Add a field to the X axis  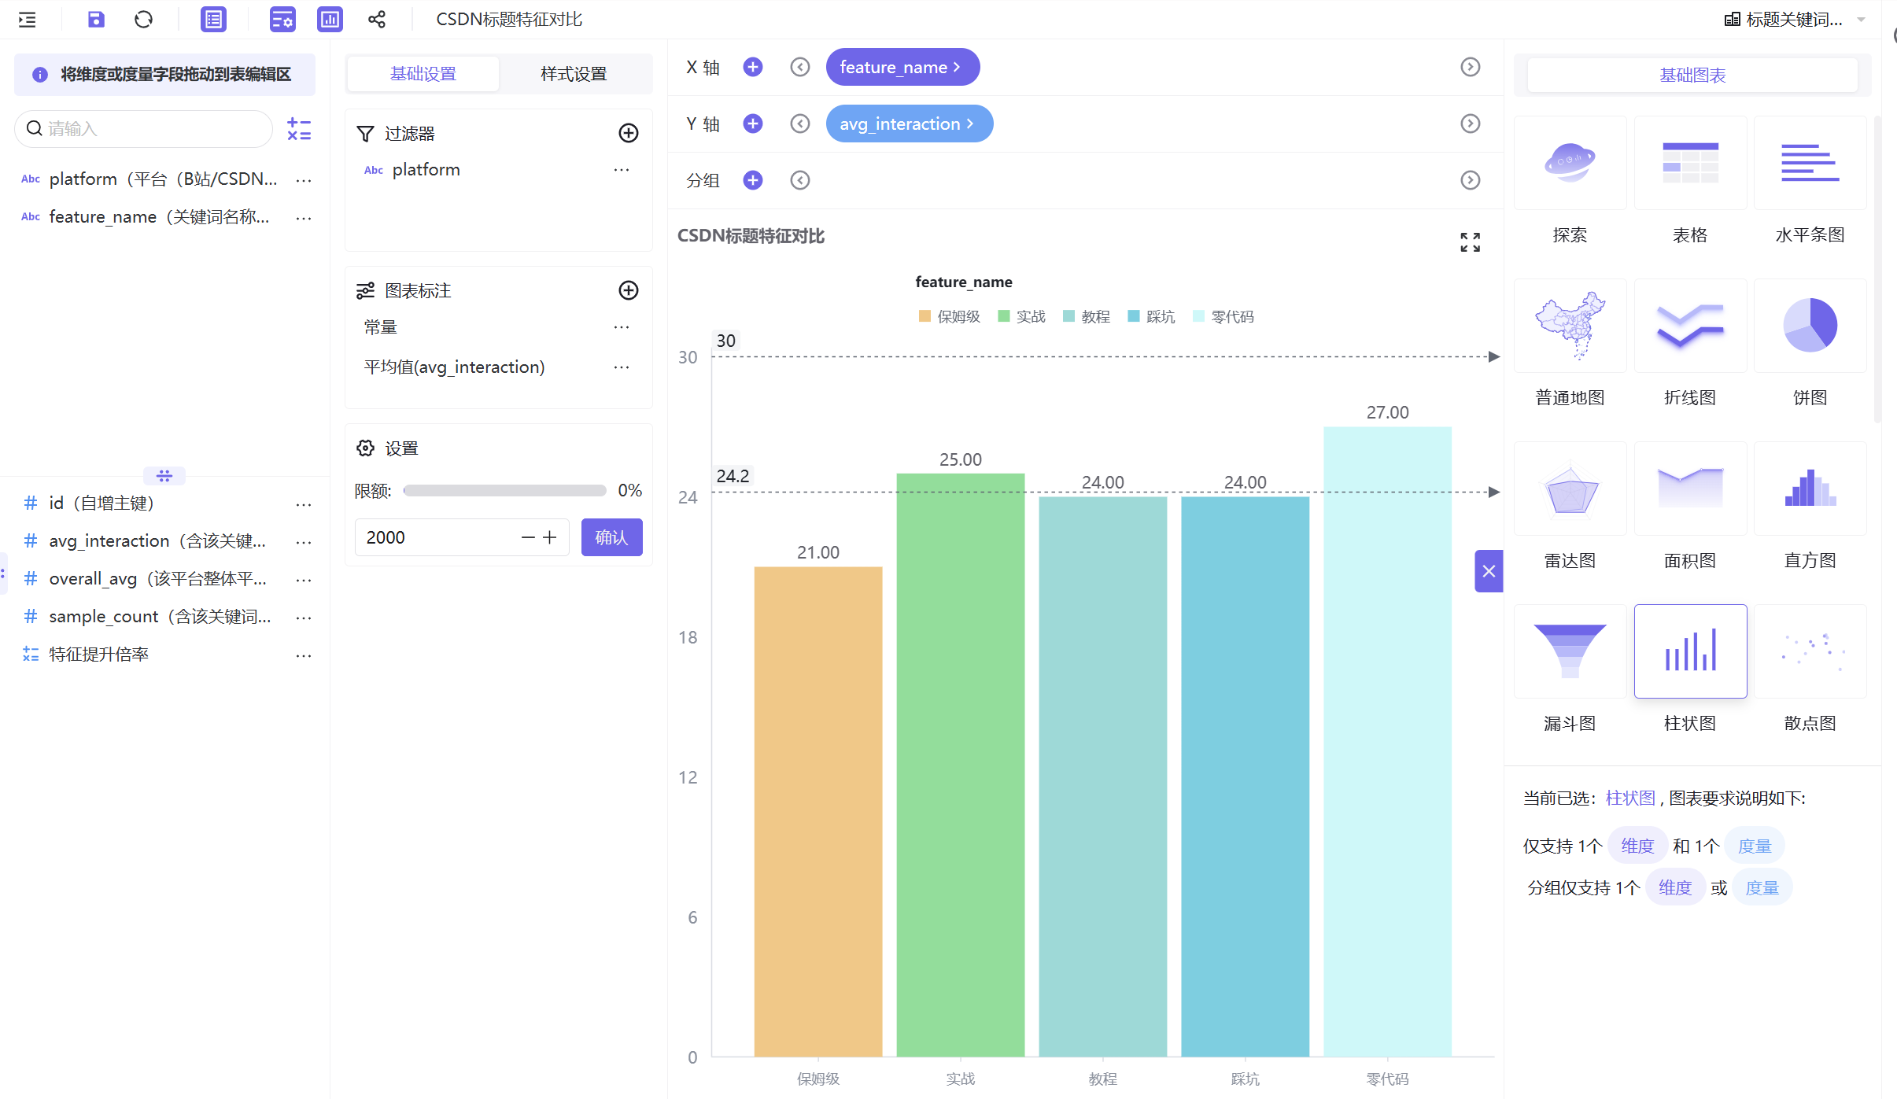(753, 67)
